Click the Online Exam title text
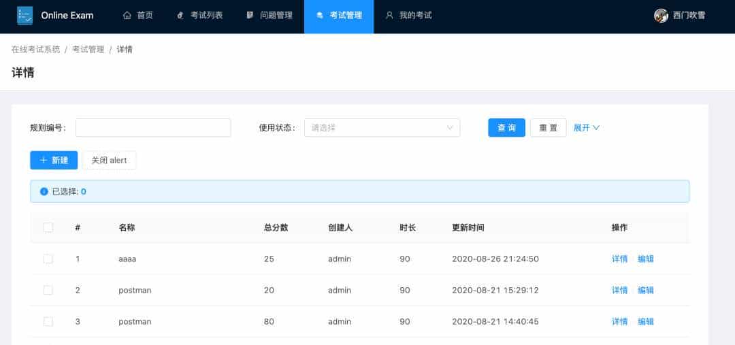 67,16
